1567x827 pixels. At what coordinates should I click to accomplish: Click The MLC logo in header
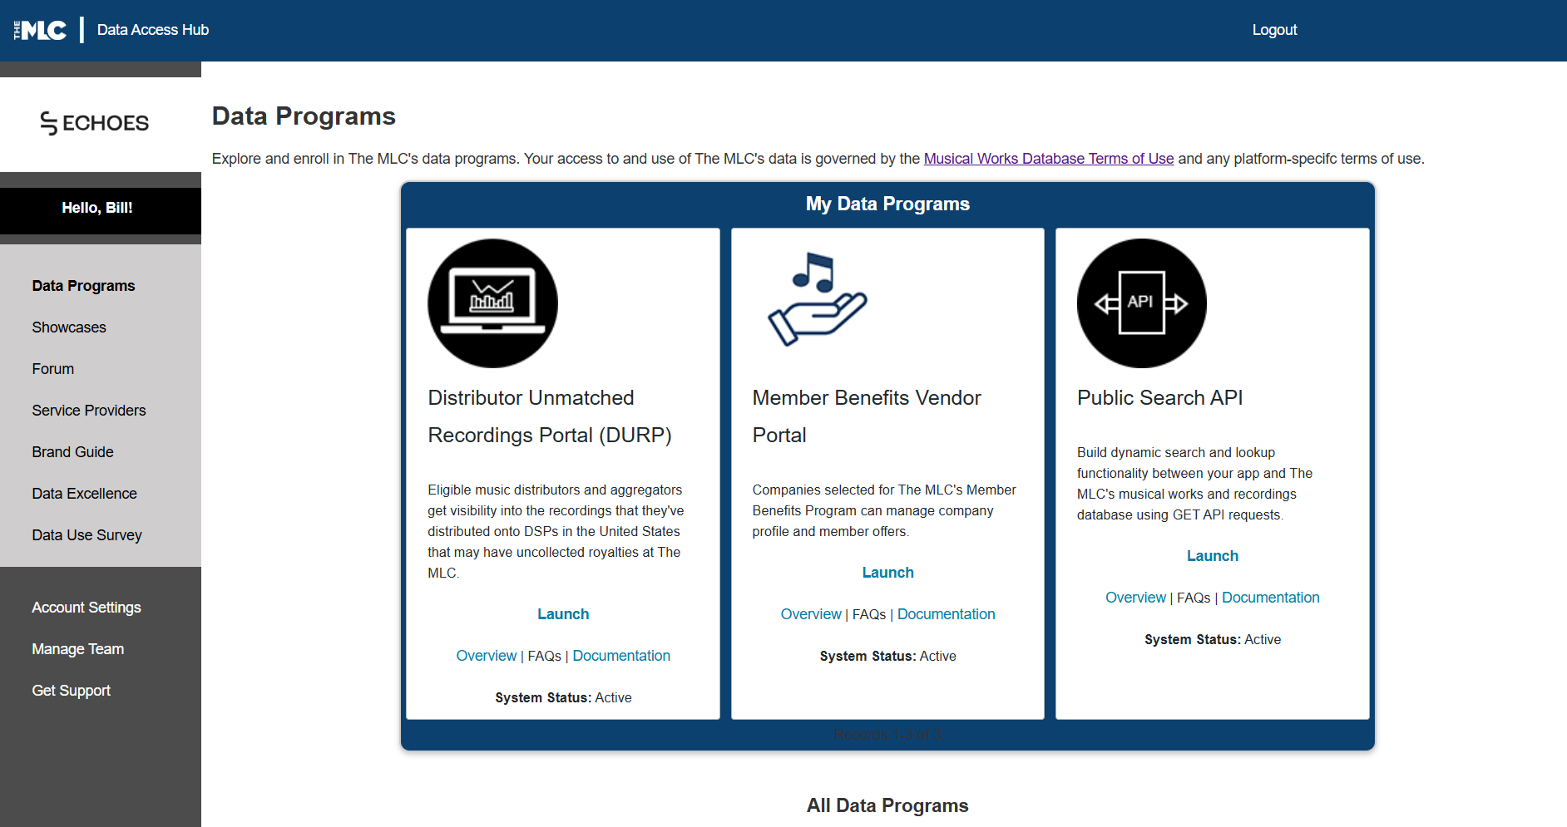click(x=40, y=30)
